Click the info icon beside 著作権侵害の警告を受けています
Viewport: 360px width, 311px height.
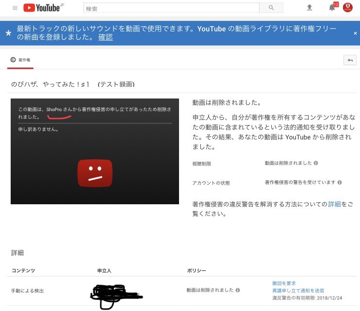click(x=340, y=182)
